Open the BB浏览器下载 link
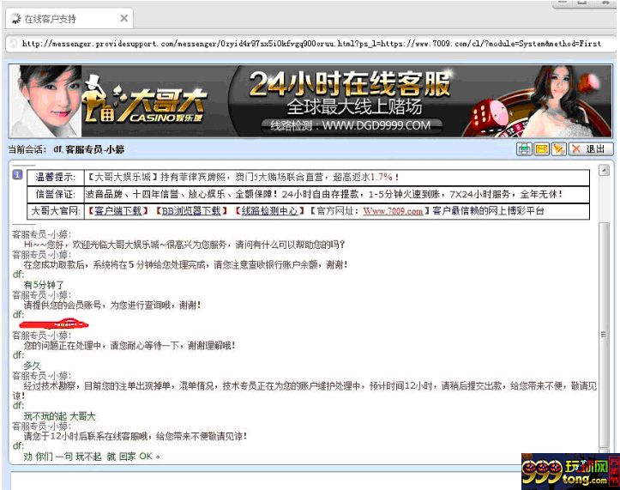 click(191, 211)
